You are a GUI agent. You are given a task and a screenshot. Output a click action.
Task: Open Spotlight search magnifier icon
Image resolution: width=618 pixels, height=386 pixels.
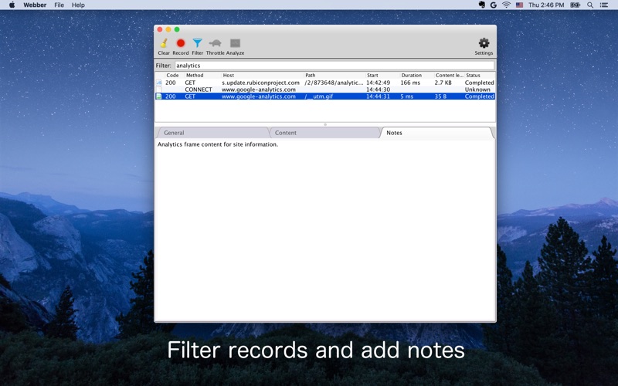(x=590, y=5)
